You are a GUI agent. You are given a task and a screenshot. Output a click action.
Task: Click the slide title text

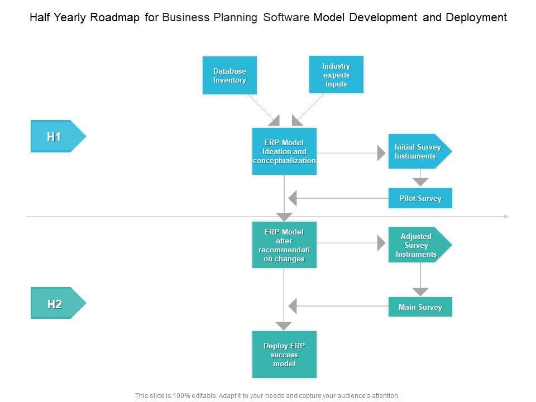click(x=268, y=17)
